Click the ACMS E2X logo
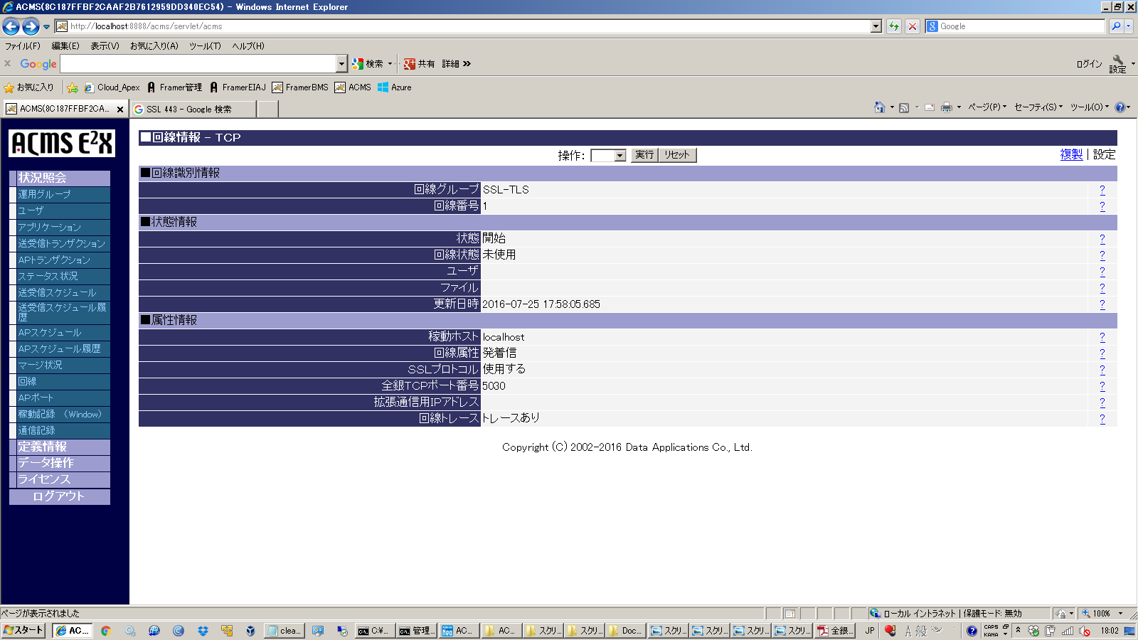The height and width of the screenshot is (640, 1138). 62,143
